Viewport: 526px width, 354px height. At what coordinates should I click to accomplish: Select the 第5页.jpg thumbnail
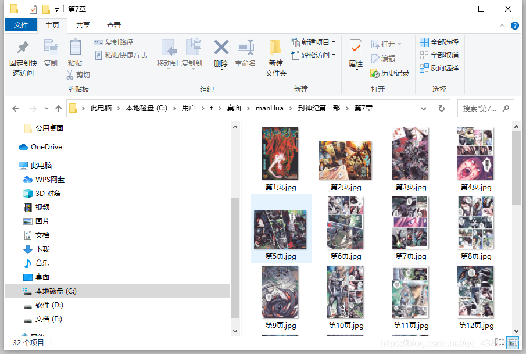pyautogui.click(x=281, y=229)
